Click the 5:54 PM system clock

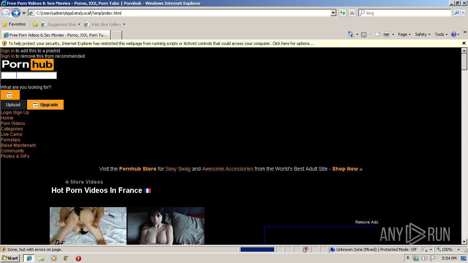pos(449,258)
